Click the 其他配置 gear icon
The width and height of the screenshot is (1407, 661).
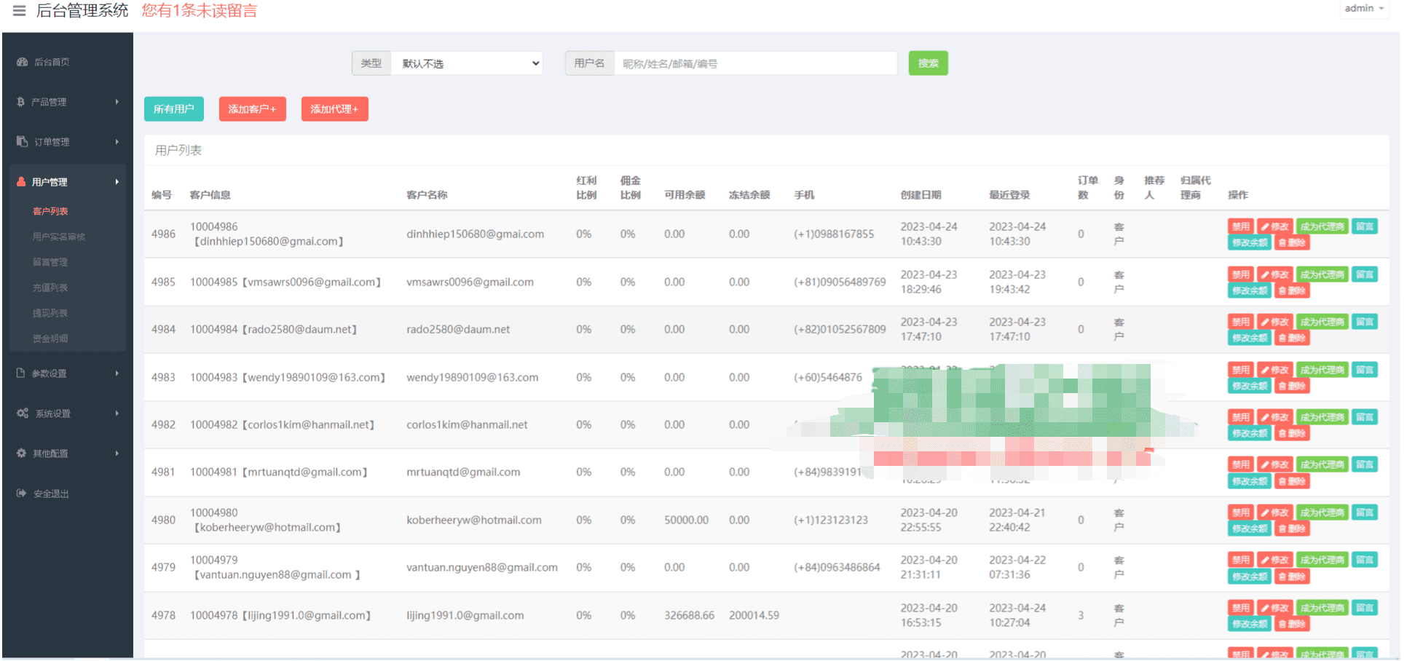pyautogui.click(x=22, y=454)
